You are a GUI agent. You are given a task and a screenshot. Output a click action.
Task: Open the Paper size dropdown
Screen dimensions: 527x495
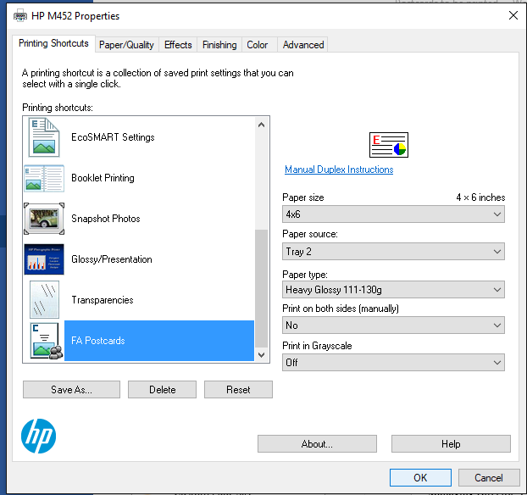tap(393, 214)
